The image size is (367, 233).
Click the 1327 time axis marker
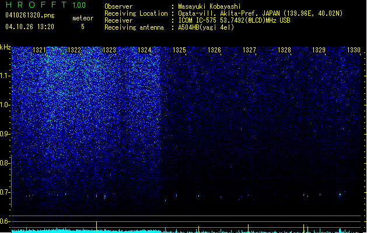[x=249, y=50]
